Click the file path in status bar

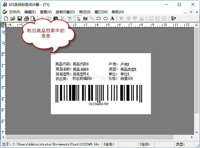click(56, 144)
